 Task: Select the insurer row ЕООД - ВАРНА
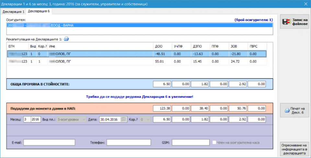coord(140,25)
